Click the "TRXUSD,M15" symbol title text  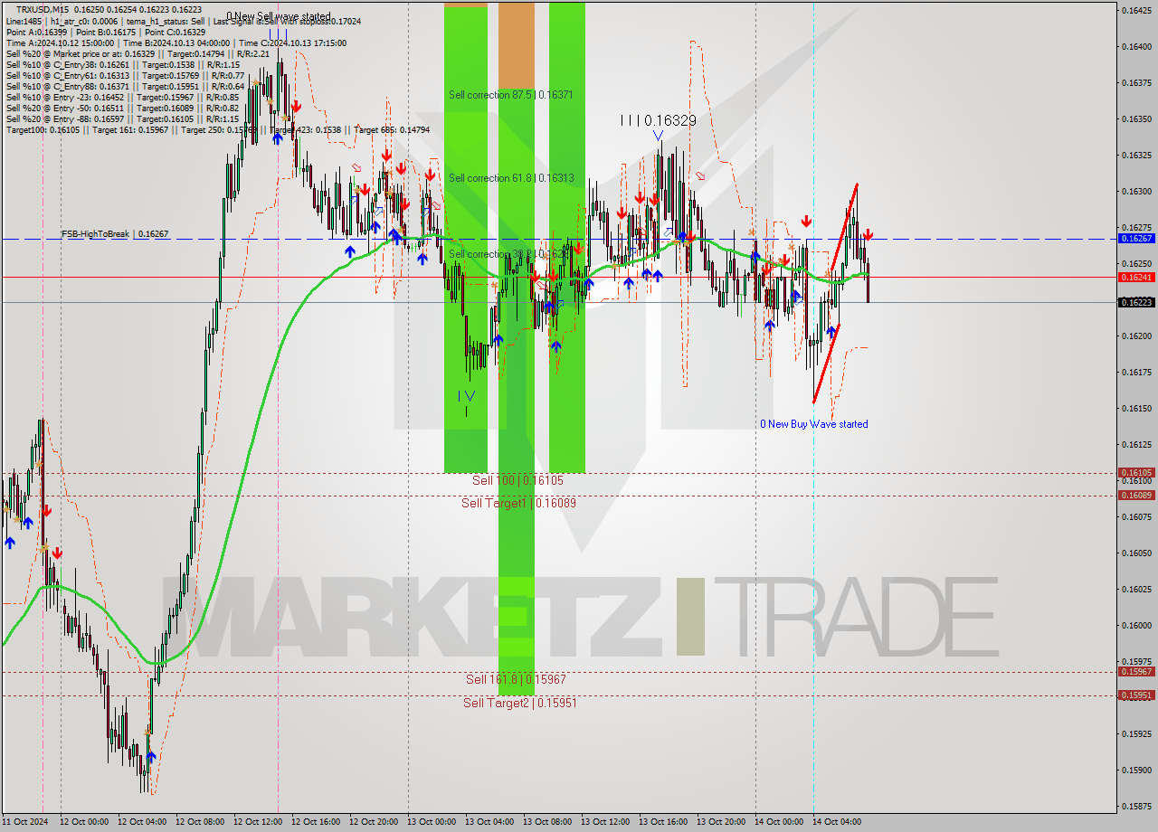(44, 9)
